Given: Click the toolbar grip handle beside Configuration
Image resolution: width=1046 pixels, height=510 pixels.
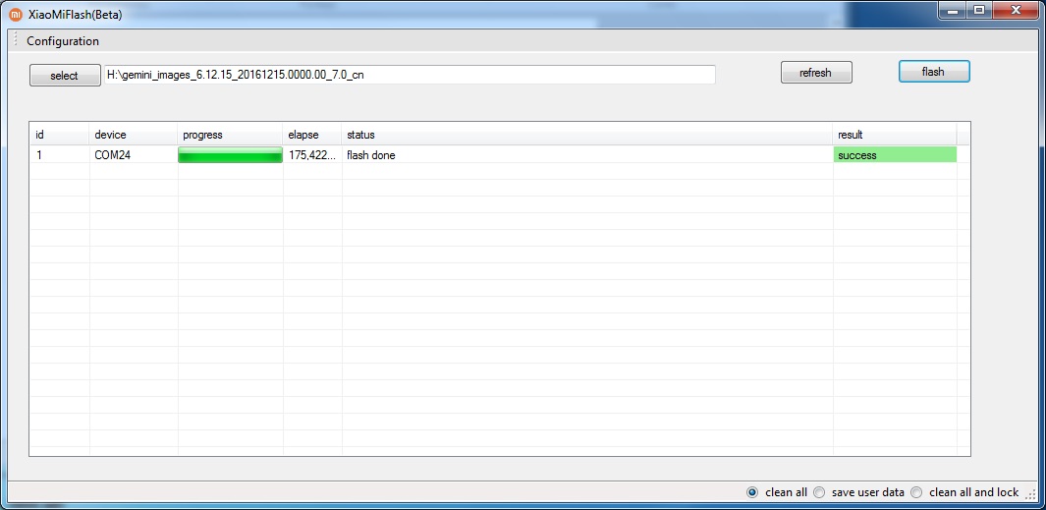Looking at the screenshot, I should coord(16,40).
